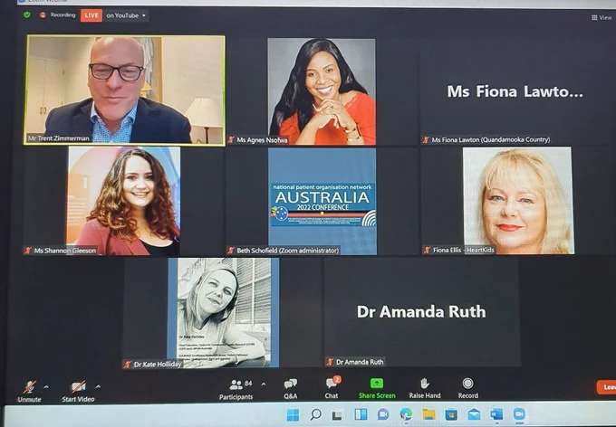Open Microsoft Store from the taskbar

pos(451,414)
